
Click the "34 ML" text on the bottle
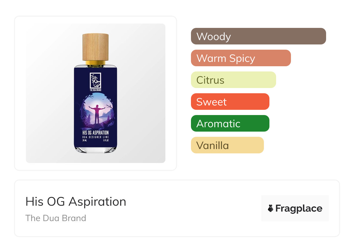point(85,141)
